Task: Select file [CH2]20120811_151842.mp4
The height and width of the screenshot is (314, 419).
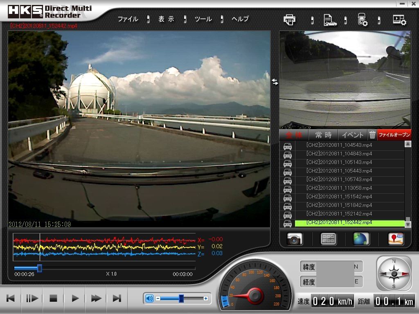Action: (349, 205)
